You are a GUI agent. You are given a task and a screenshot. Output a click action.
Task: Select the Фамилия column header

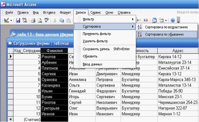coord(55,51)
